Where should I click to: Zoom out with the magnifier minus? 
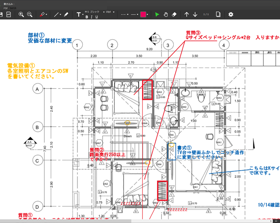point(30,14)
